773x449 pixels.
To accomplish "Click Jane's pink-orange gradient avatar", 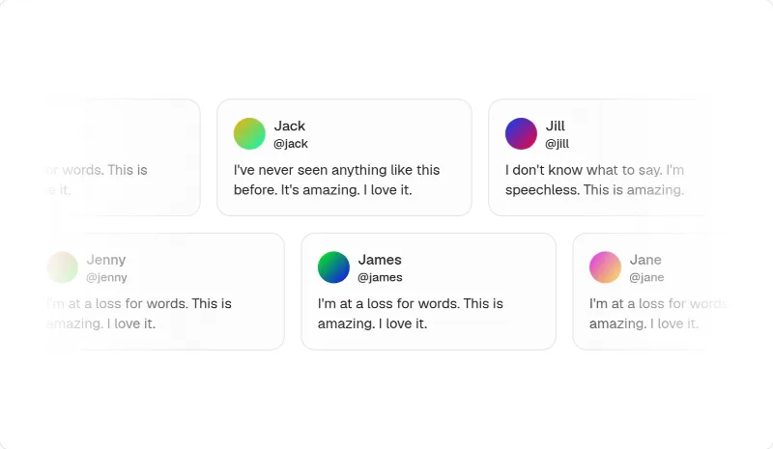I will tap(606, 267).
